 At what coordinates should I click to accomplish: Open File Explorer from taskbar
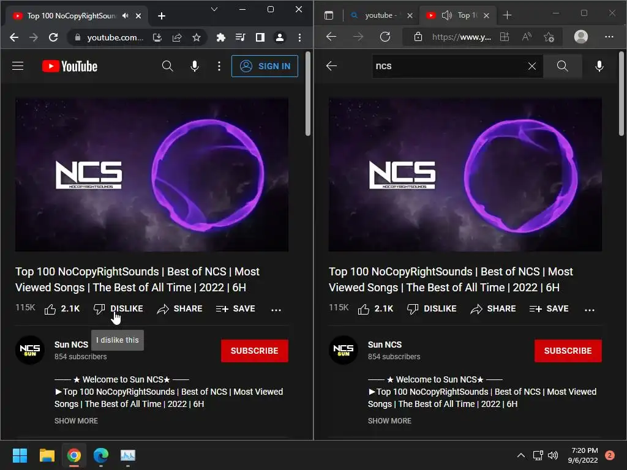(x=47, y=455)
